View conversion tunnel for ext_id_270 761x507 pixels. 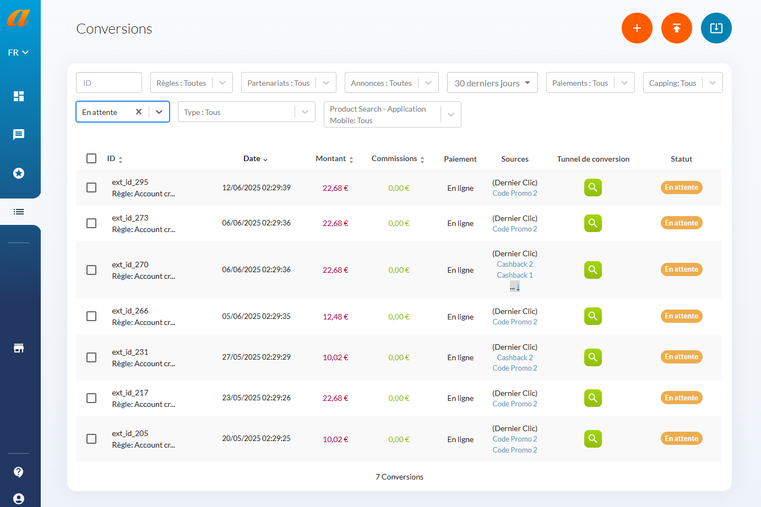593,270
